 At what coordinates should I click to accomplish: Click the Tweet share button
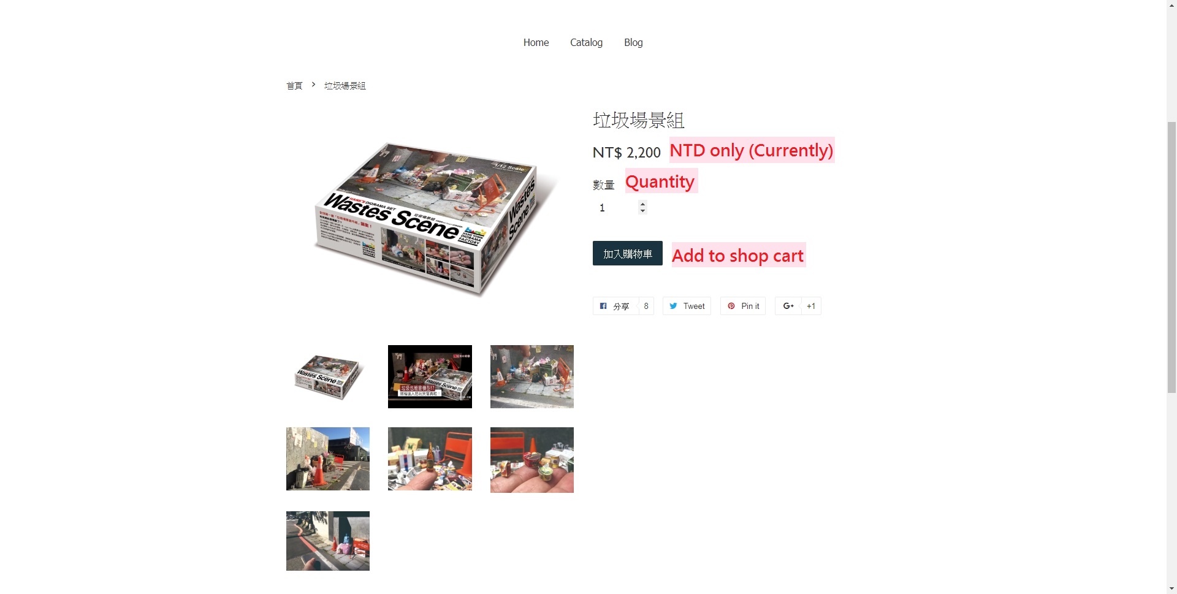(687, 306)
